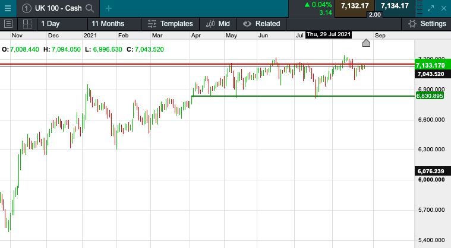Click the UK 100 - Cash product title
This screenshot has height=248, width=451.
pyautogui.click(x=58, y=8)
